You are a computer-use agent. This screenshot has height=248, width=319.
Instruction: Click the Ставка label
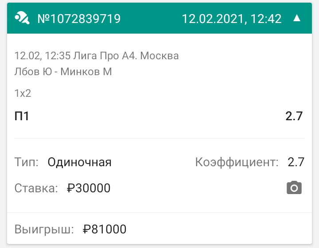[36, 188]
